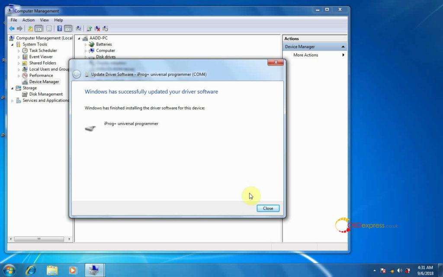Select Performance in console tree

pyautogui.click(x=41, y=75)
